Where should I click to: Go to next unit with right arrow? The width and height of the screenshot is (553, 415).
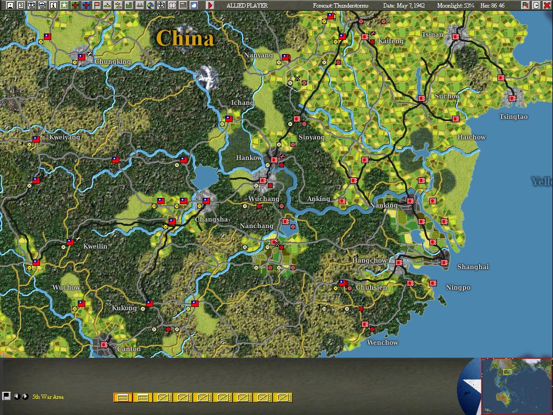[x=25, y=397]
